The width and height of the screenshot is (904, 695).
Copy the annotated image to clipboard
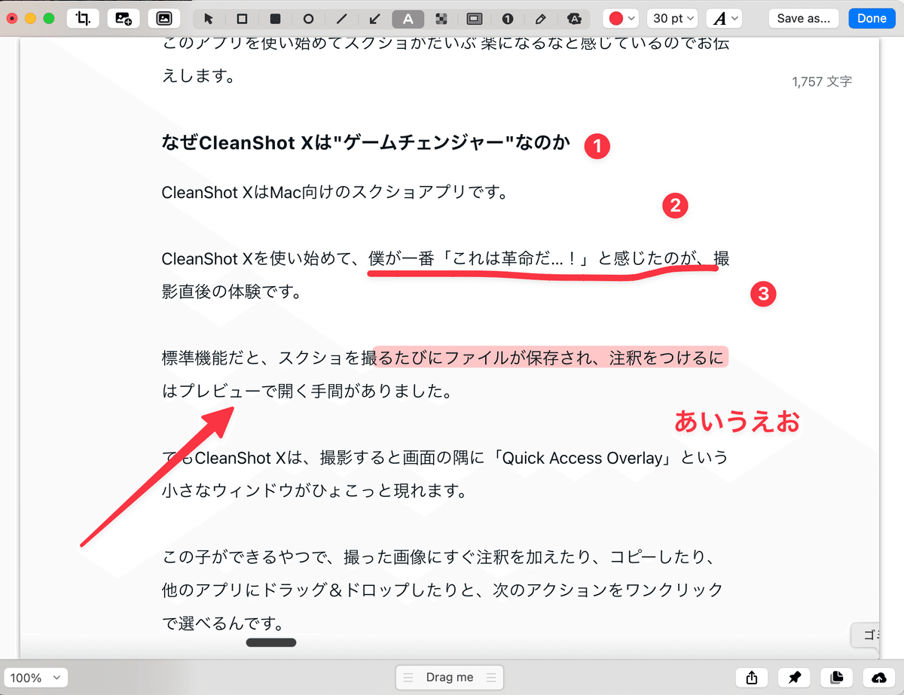(x=835, y=677)
